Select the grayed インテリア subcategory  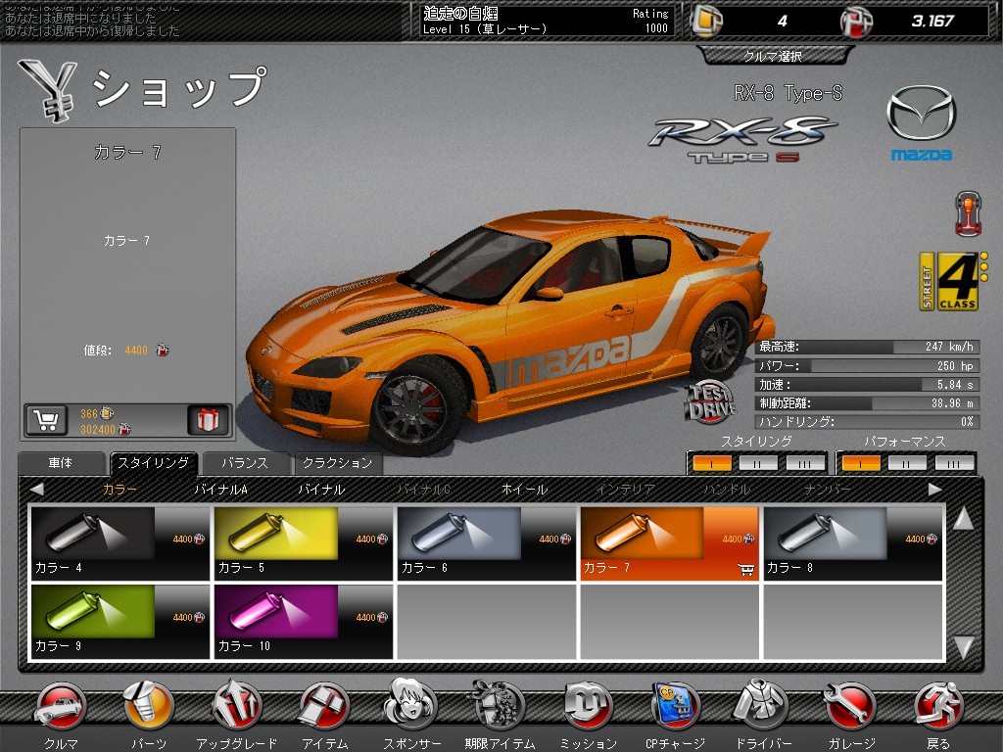(x=625, y=490)
